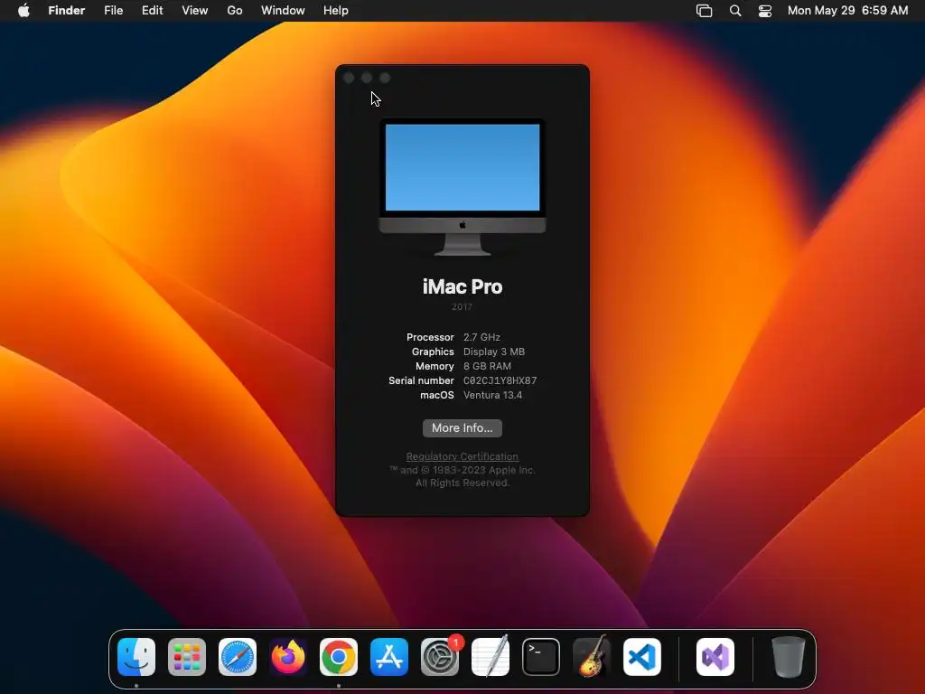Launch Safari from the Dock
This screenshot has width=925, height=694.
(x=238, y=657)
